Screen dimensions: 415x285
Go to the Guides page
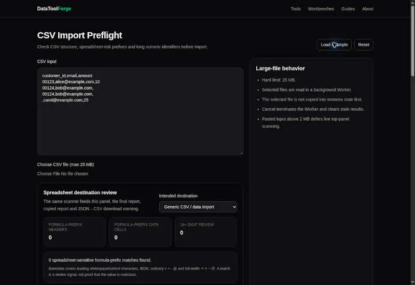(348, 9)
